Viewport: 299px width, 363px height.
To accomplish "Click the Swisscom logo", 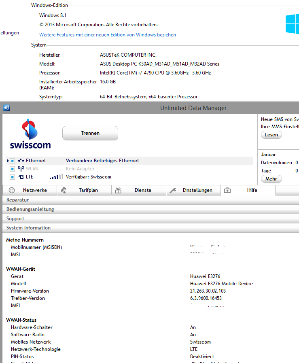I will tap(30, 134).
